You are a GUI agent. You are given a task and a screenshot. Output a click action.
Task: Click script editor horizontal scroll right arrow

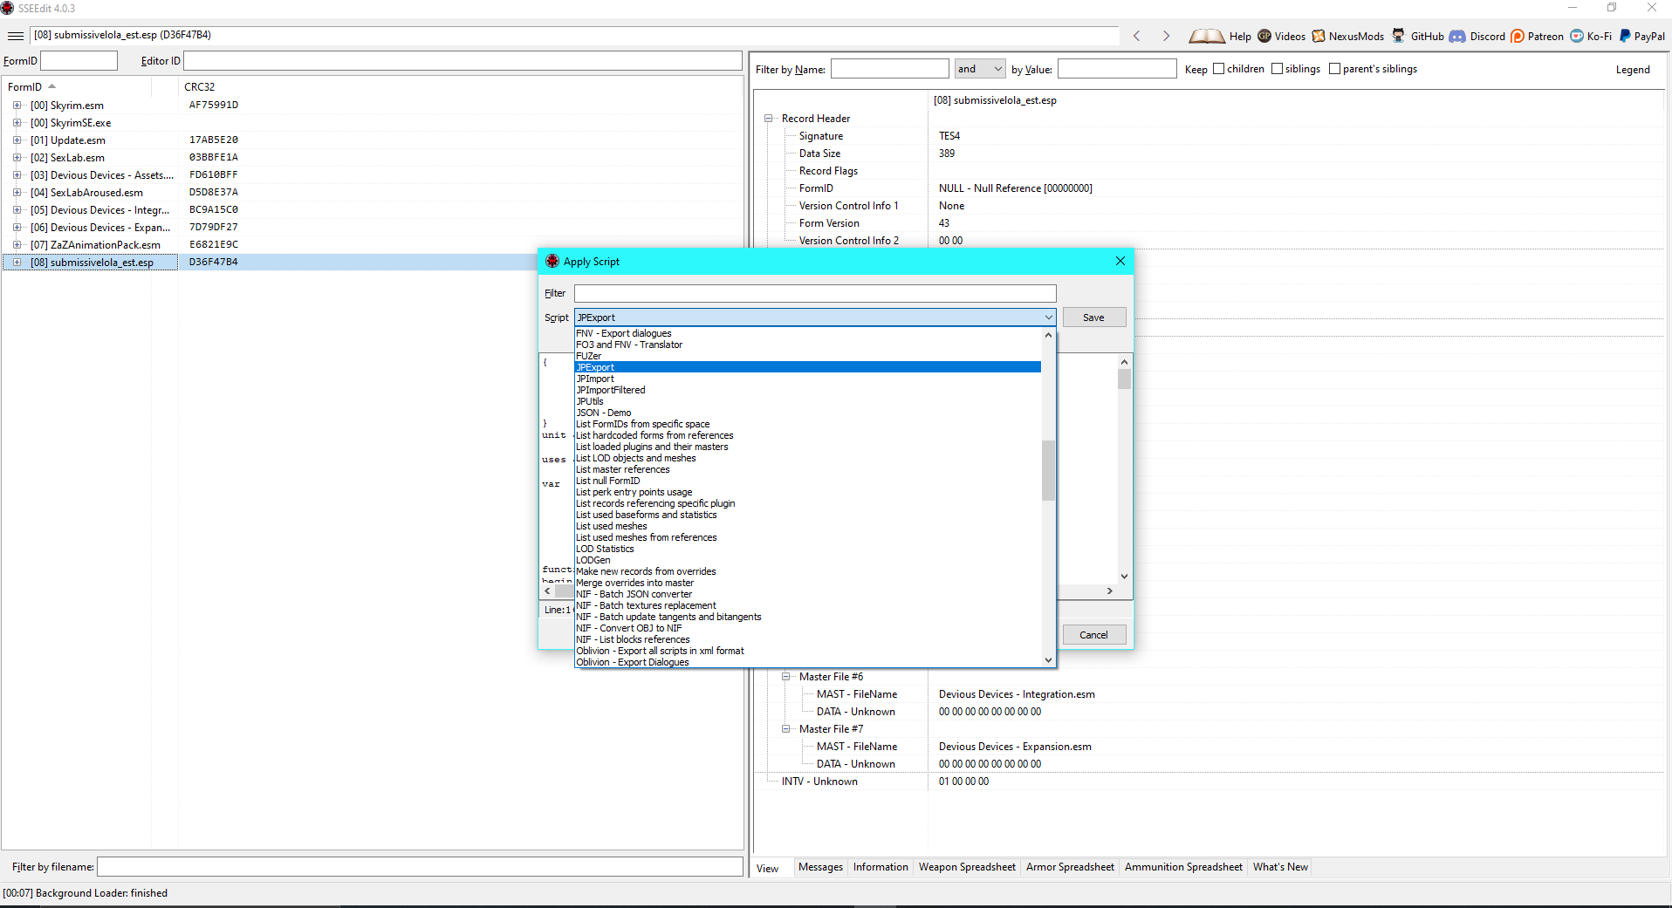[x=1109, y=591]
